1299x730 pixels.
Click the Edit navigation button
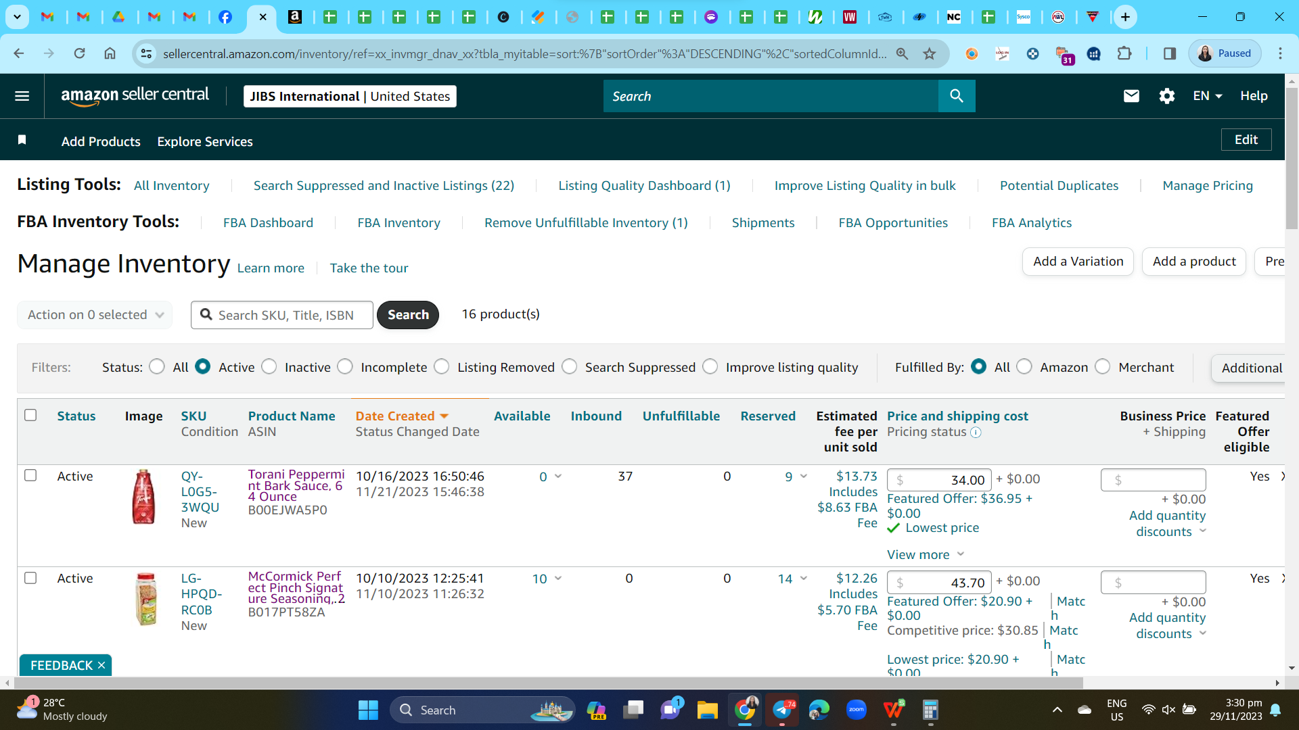pos(1246,139)
